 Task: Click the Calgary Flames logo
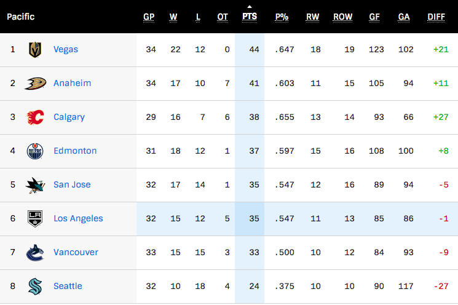tap(35, 117)
